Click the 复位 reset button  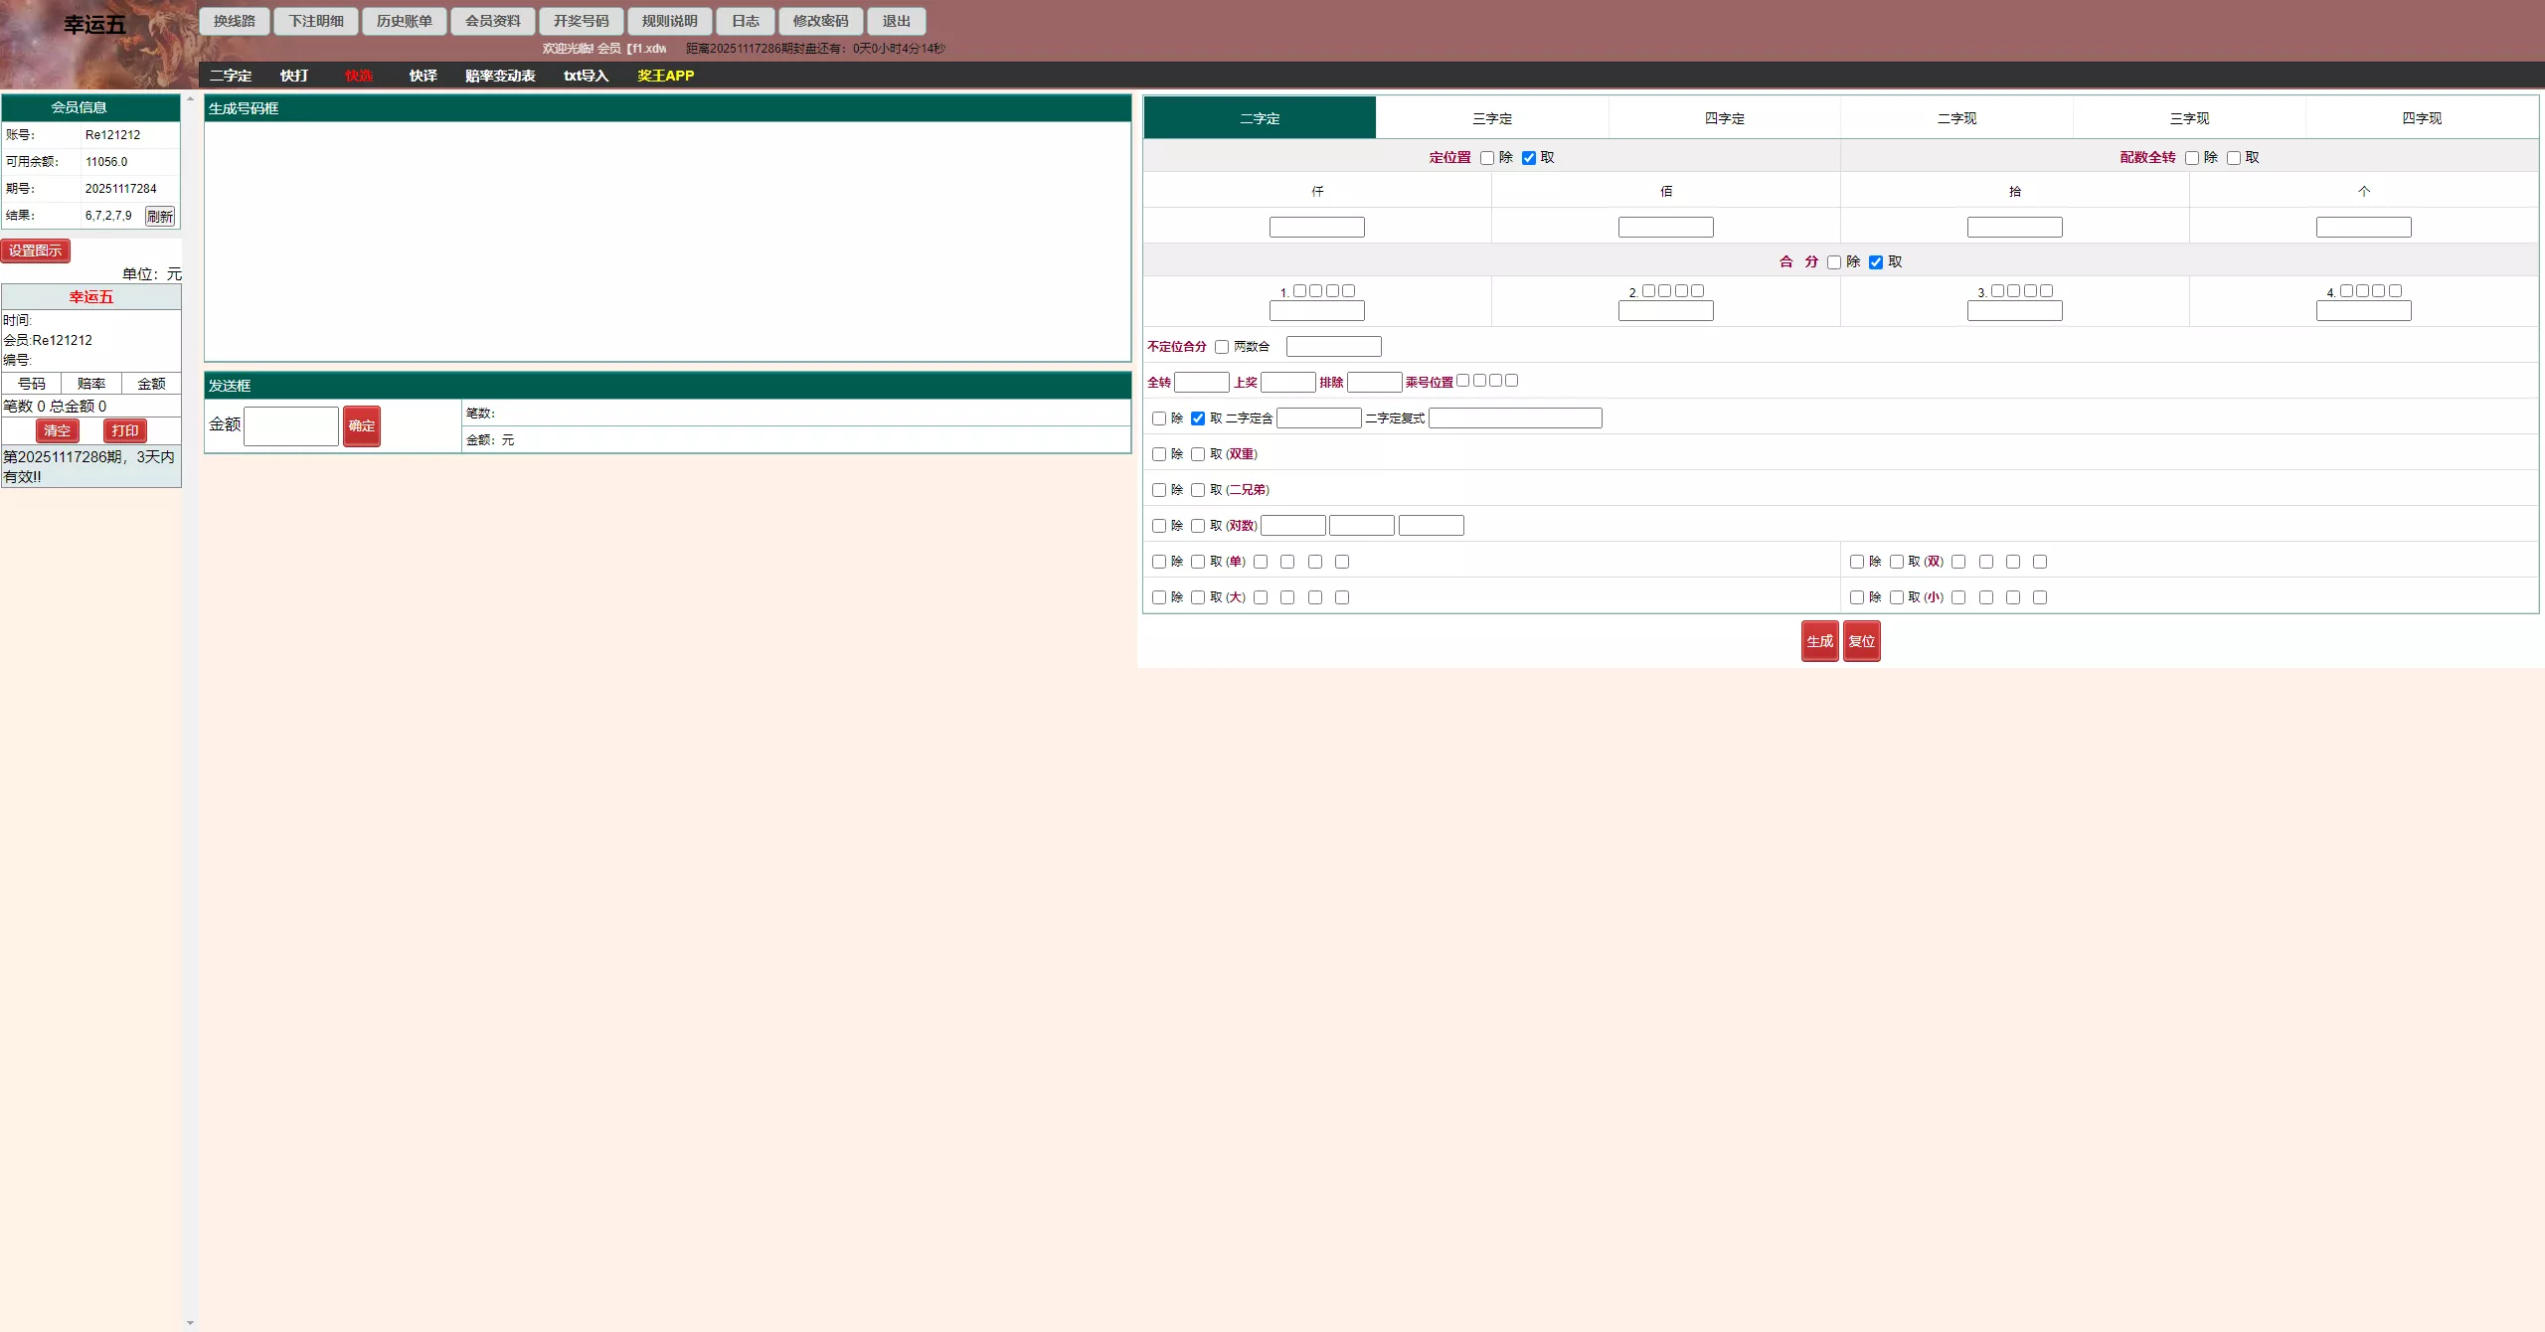pyautogui.click(x=1861, y=641)
